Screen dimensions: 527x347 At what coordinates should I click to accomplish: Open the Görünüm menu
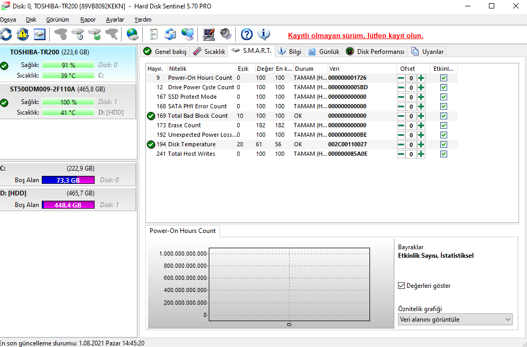(58, 20)
